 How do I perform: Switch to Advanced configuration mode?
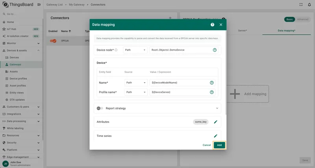pyautogui.click(x=302, y=19)
